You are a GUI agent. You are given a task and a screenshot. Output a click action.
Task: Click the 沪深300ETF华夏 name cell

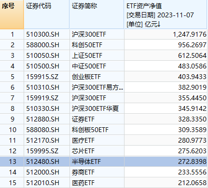point(97,108)
